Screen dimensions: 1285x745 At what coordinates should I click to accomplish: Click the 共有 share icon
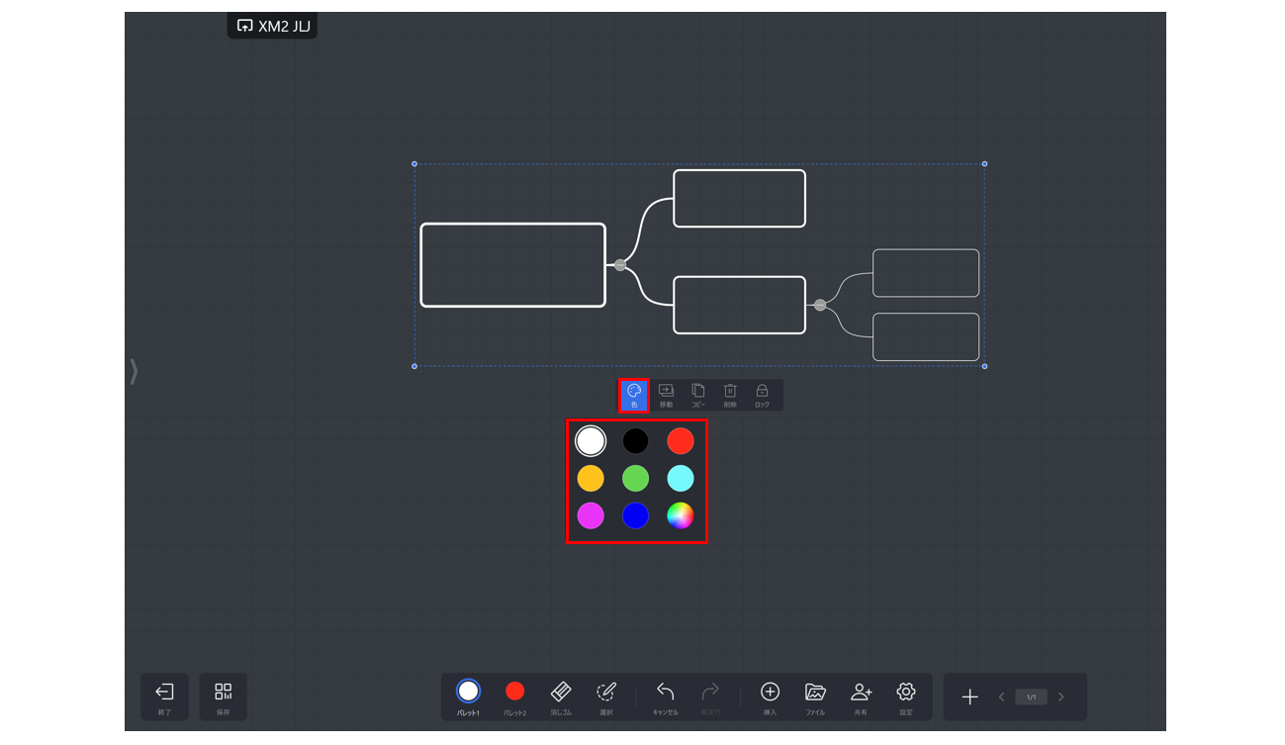(861, 698)
